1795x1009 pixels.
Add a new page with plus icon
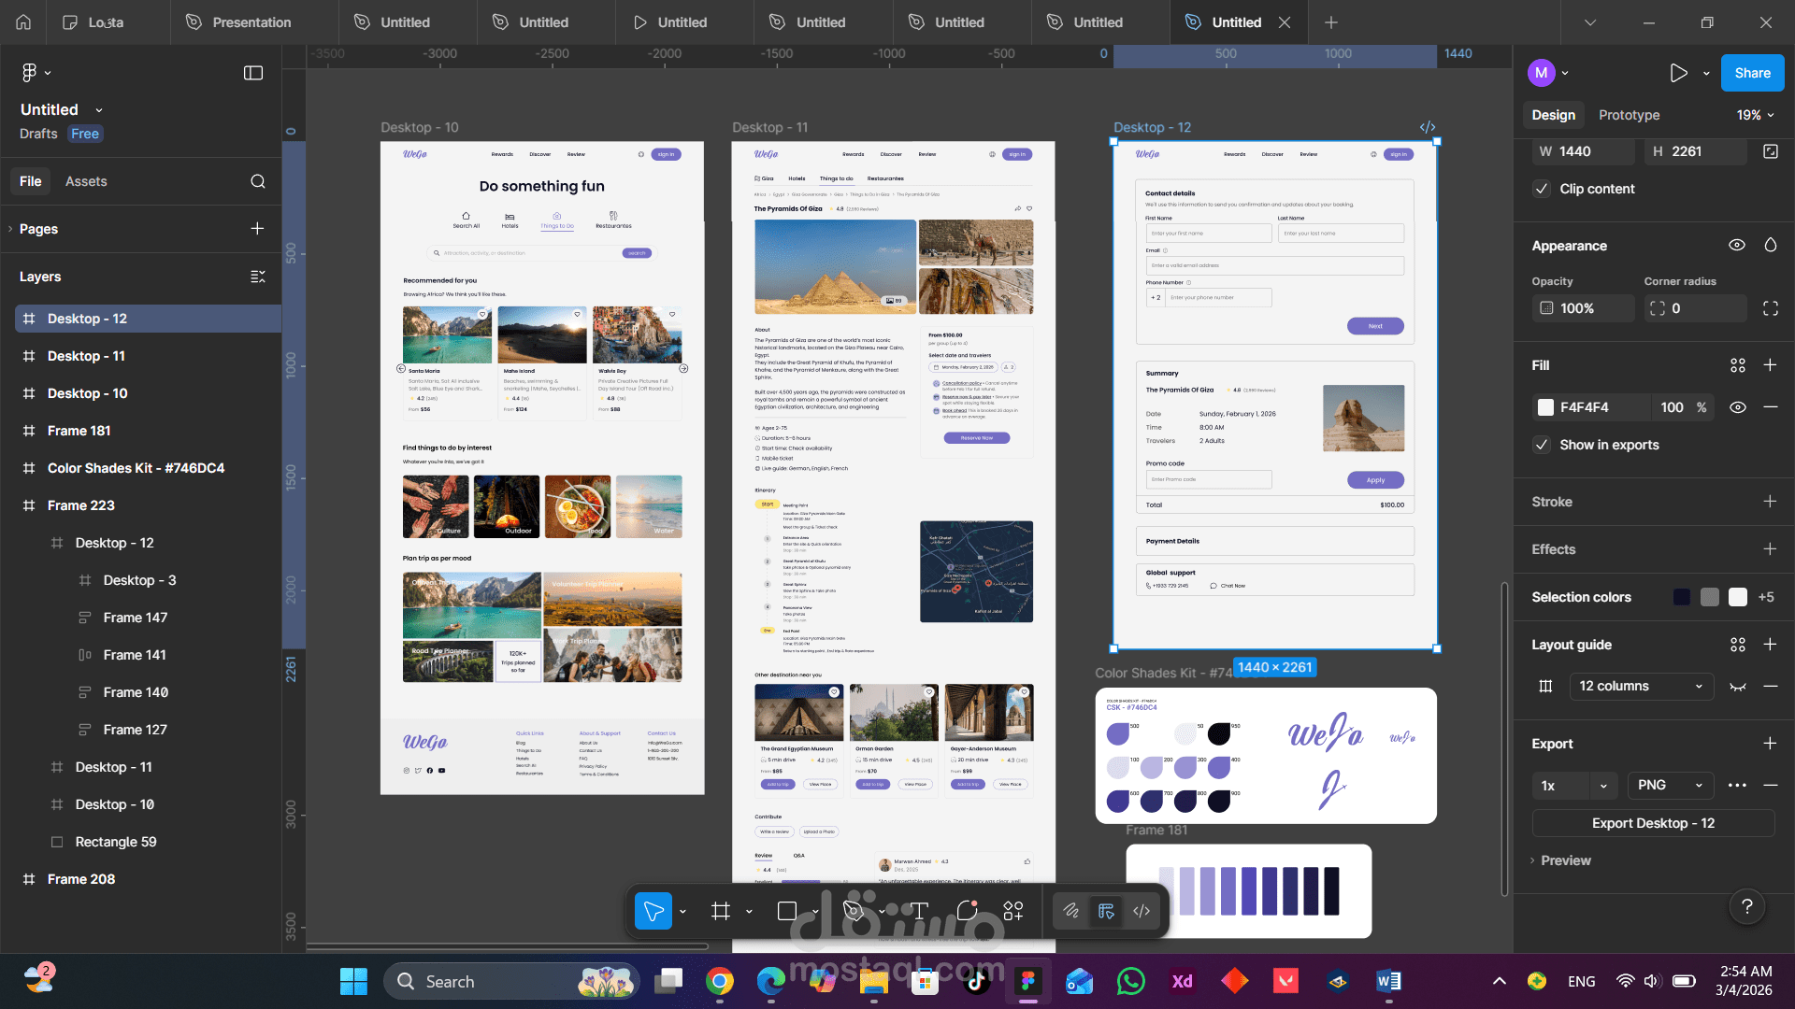(257, 229)
